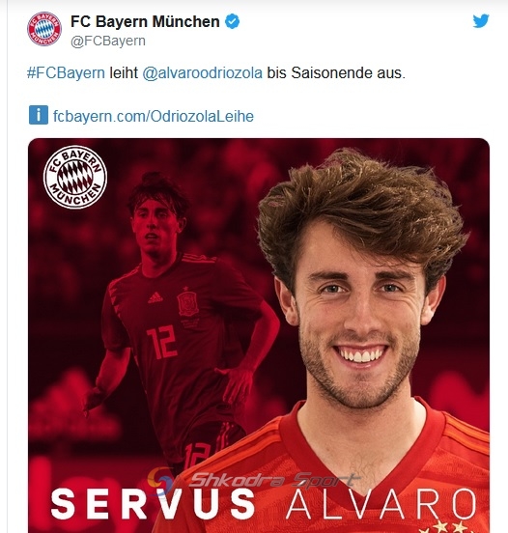This screenshot has height=533, width=508.
Task: Open the @alvaroodriozola mention
Action: click(202, 73)
